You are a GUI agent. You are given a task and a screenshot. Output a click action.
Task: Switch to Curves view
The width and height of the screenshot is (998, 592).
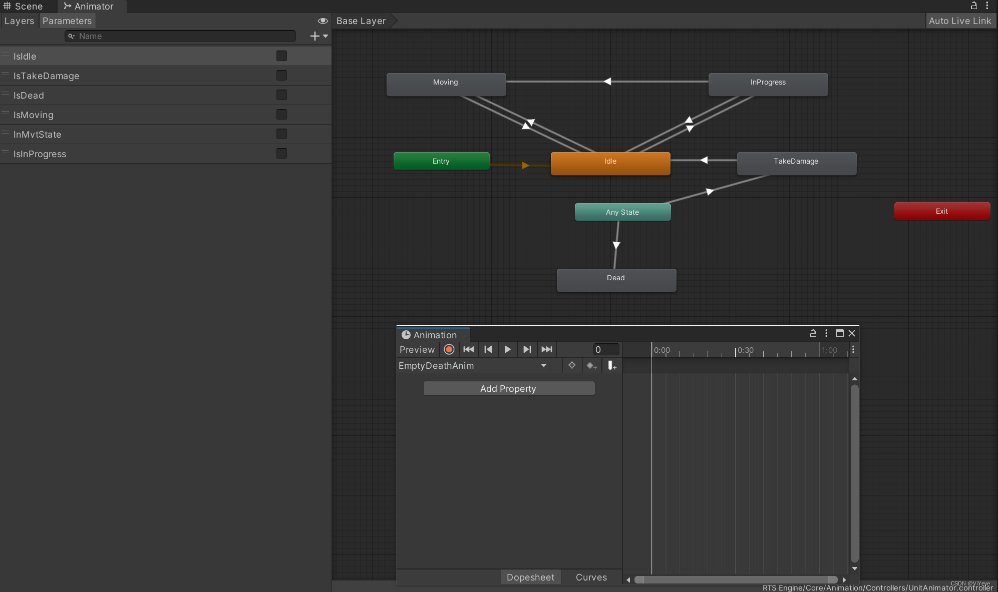[x=591, y=577]
